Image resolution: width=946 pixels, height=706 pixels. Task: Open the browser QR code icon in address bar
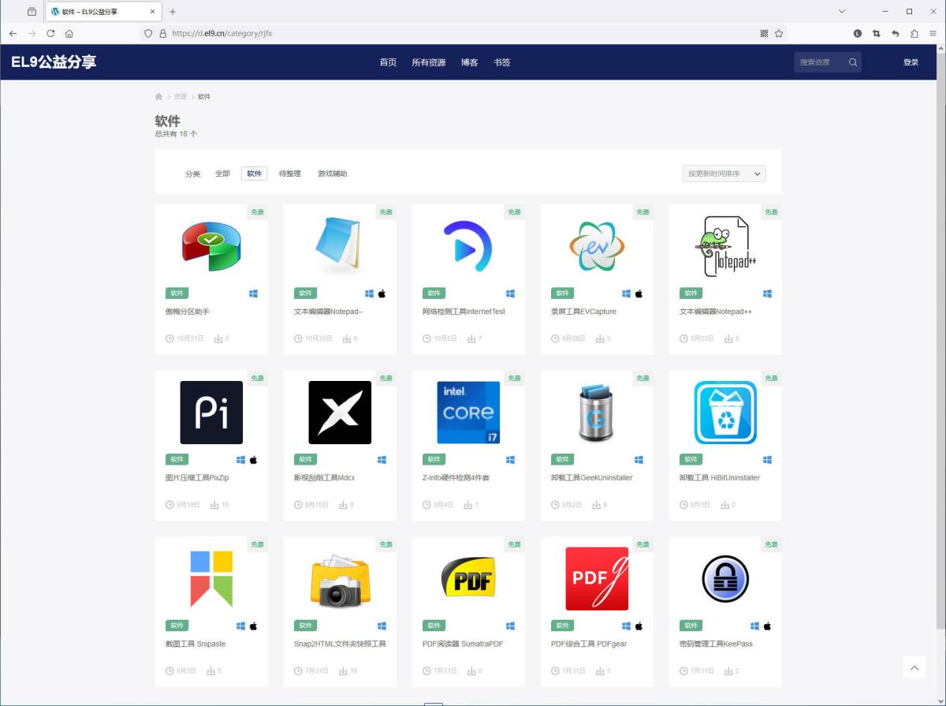tap(764, 34)
